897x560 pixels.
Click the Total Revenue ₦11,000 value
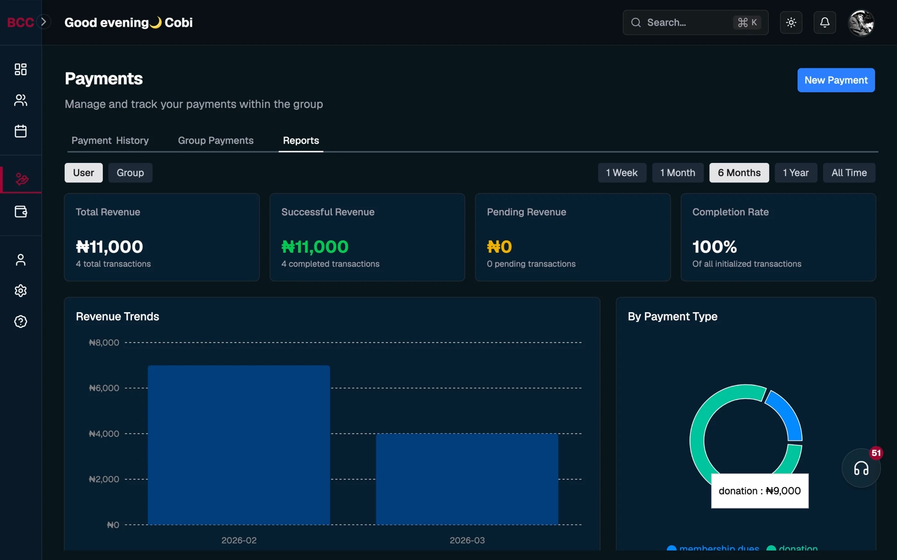[x=109, y=247]
